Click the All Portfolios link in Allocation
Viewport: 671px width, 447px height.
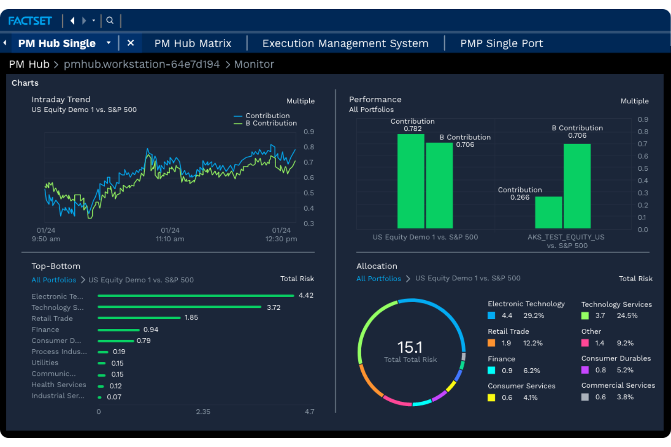click(379, 279)
